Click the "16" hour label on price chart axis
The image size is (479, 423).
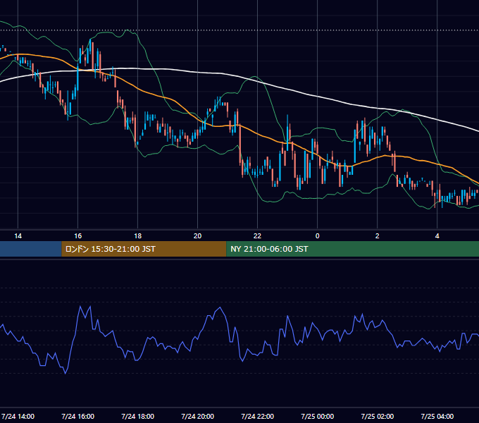tap(78, 236)
